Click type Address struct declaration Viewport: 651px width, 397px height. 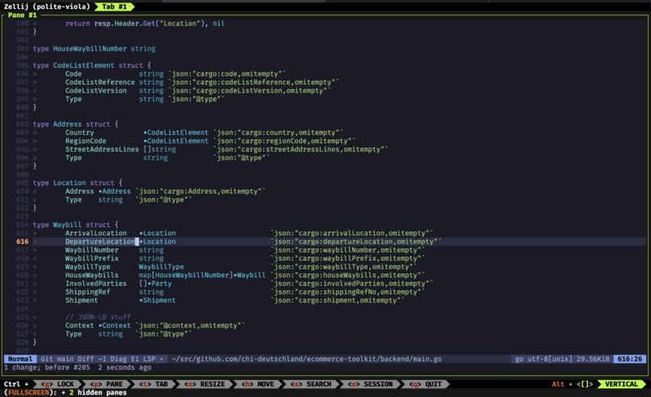[76, 124]
